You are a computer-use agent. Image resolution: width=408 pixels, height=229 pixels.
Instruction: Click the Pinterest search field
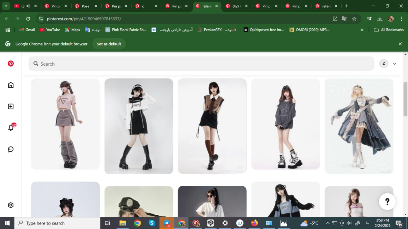click(x=201, y=64)
